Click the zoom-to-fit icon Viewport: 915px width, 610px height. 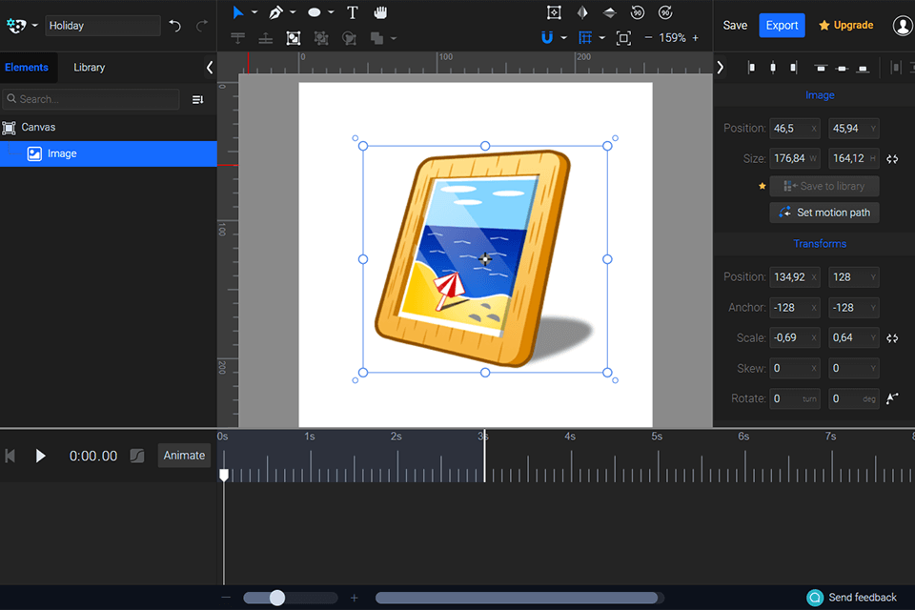622,38
